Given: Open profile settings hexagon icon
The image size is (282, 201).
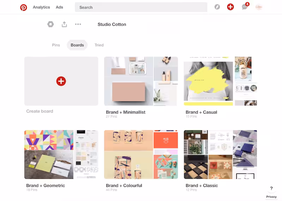Looking at the screenshot, I should (50, 24).
